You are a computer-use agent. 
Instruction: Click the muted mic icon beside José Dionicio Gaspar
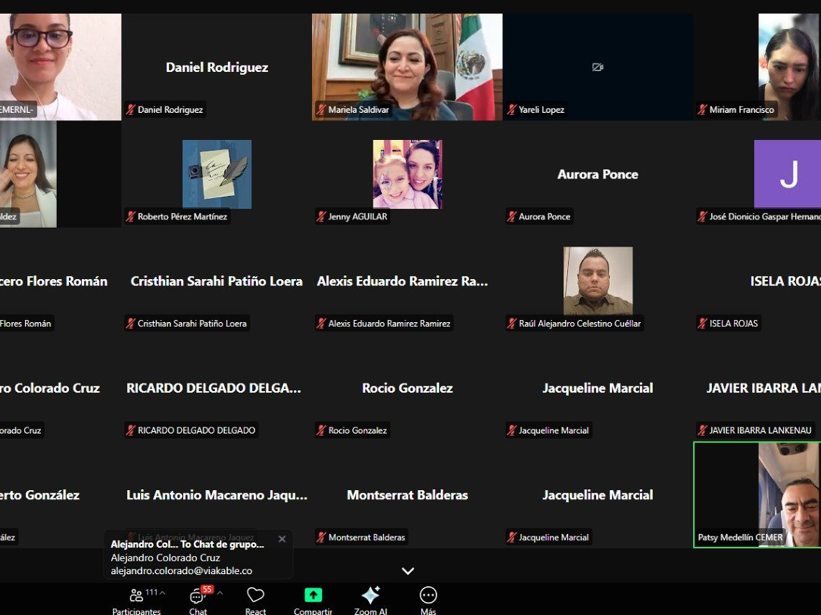click(702, 217)
